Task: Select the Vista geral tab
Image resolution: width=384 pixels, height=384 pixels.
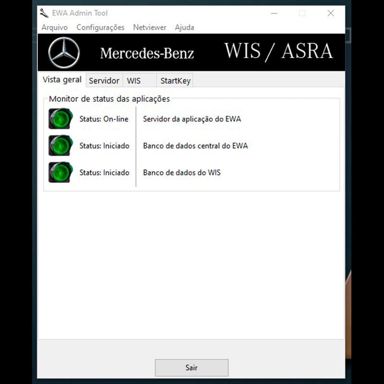Action: pyautogui.click(x=62, y=80)
